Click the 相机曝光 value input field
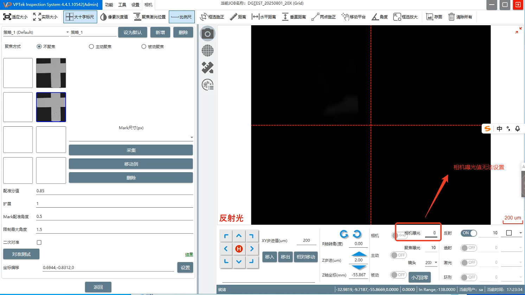 click(431, 233)
